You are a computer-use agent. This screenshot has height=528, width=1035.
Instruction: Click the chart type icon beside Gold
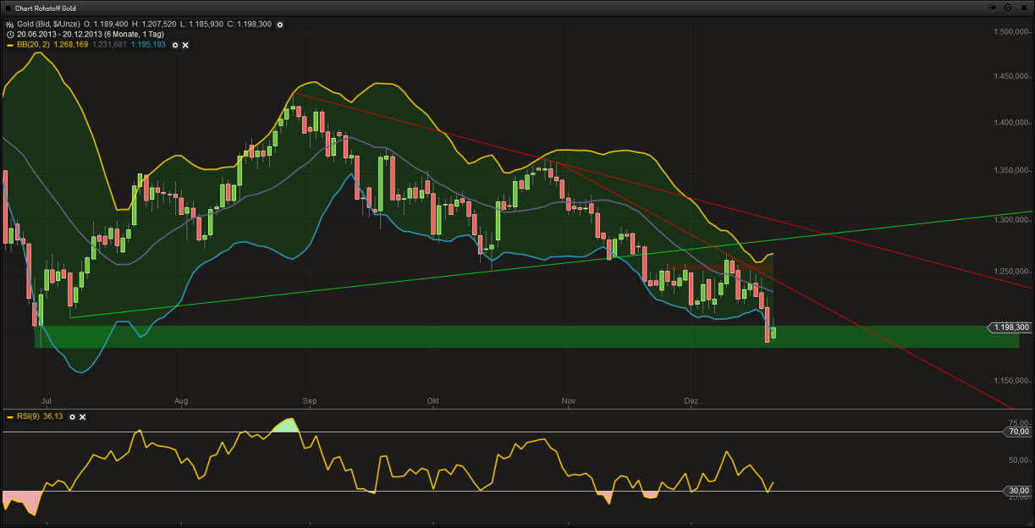pos(9,25)
